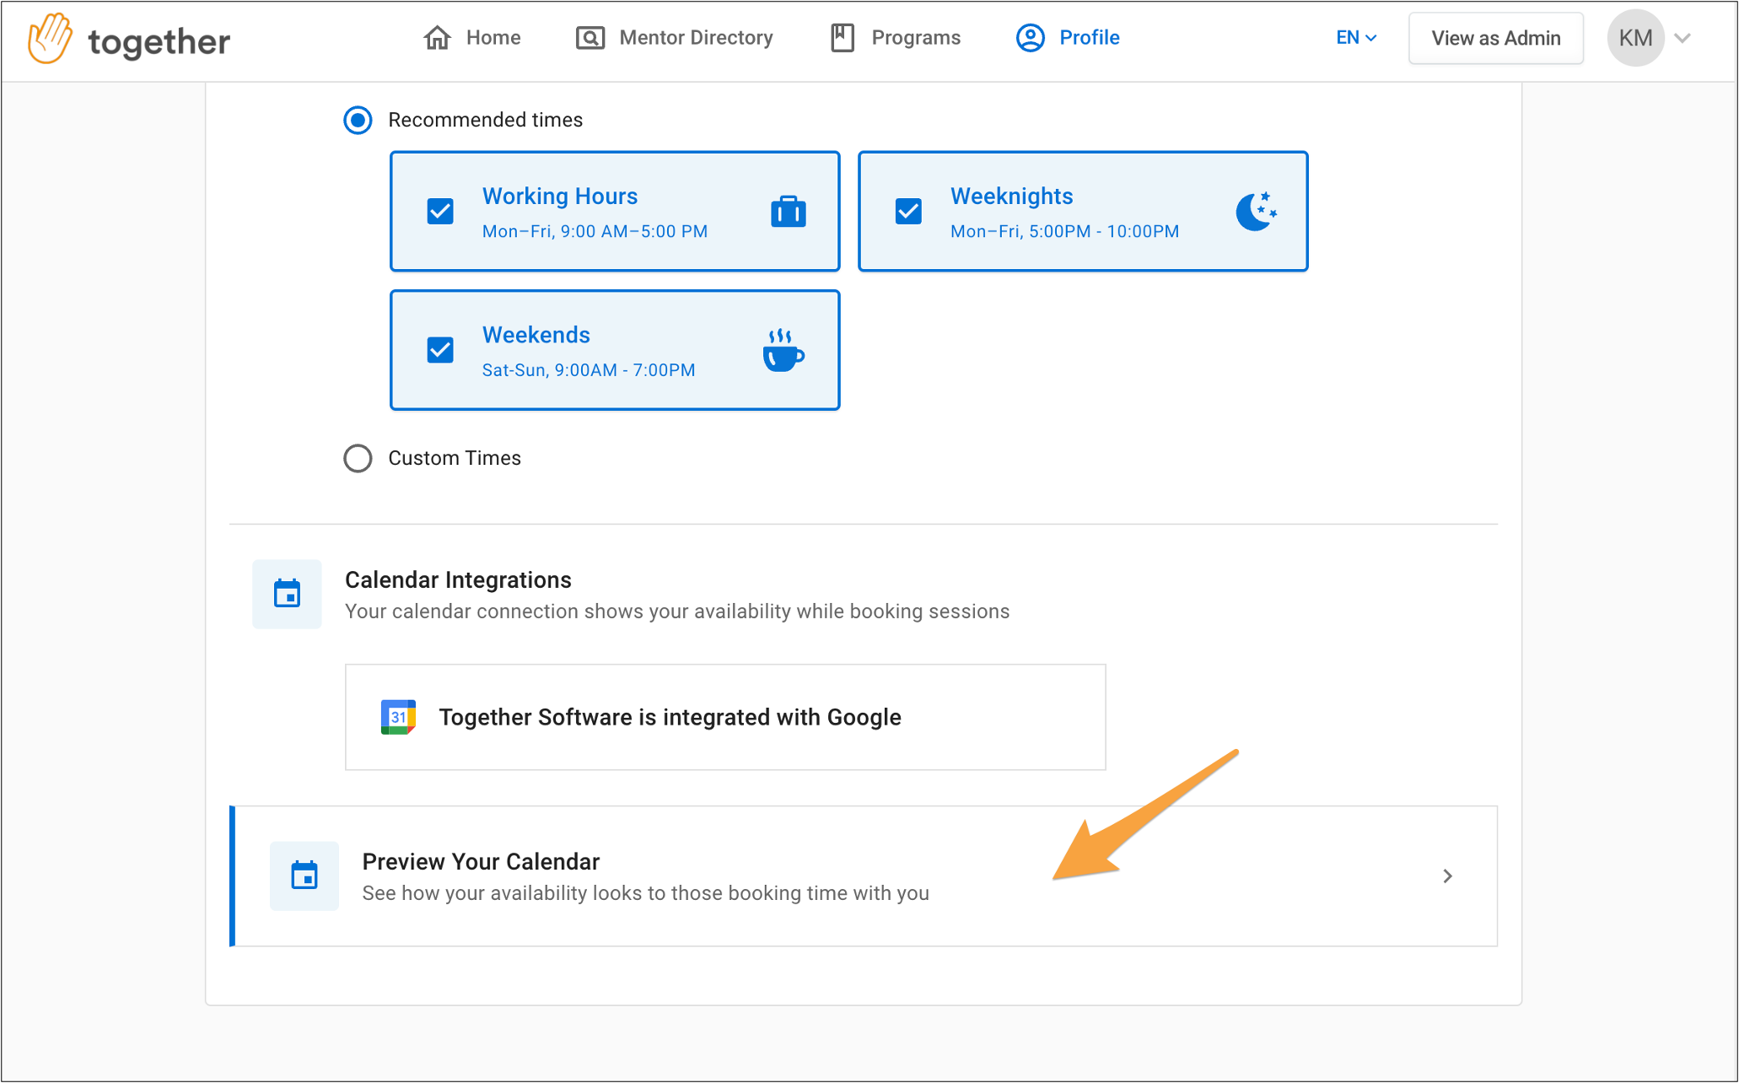Click the coffee cup icon in Weekends
1739x1083 pixels.
[783, 350]
